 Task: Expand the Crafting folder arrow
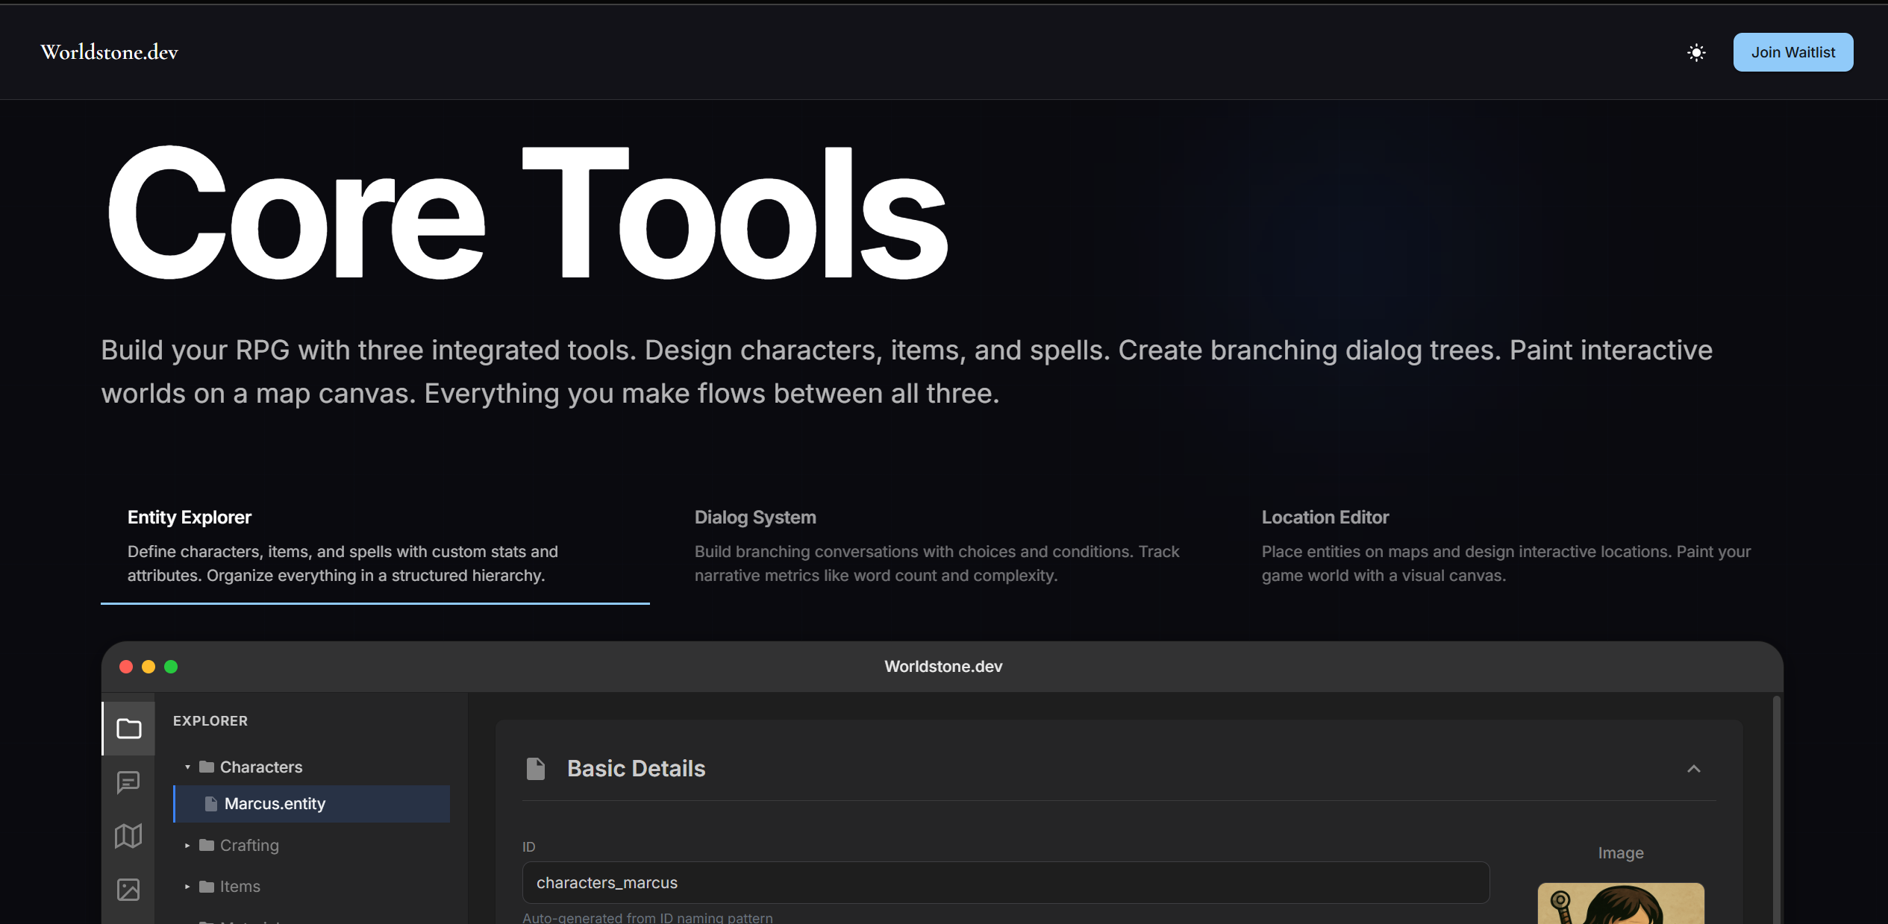pos(187,846)
